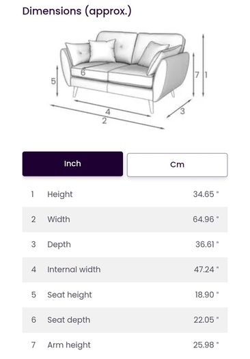The height and width of the screenshot is (359, 250).
Task: Click marker 5 seat height arrow
Action: point(57,81)
